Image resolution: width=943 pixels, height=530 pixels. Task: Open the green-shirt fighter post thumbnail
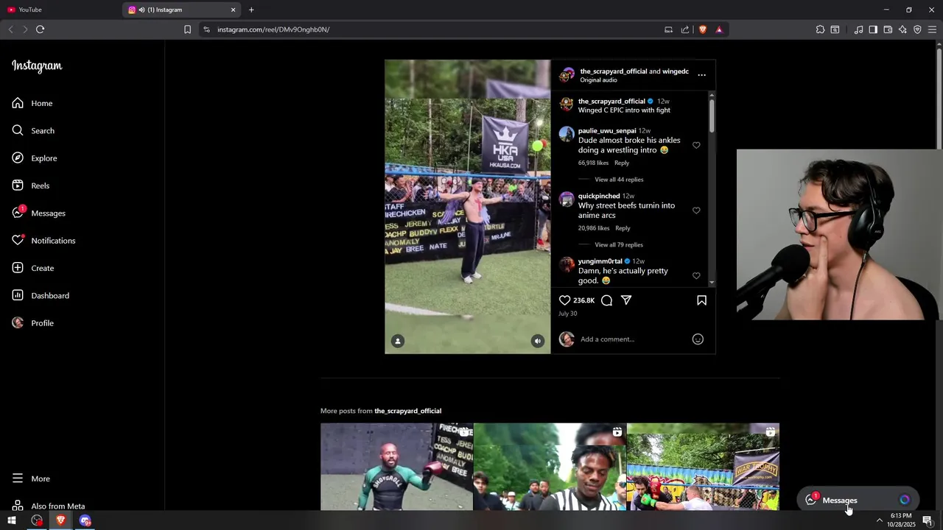click(396, 467)
